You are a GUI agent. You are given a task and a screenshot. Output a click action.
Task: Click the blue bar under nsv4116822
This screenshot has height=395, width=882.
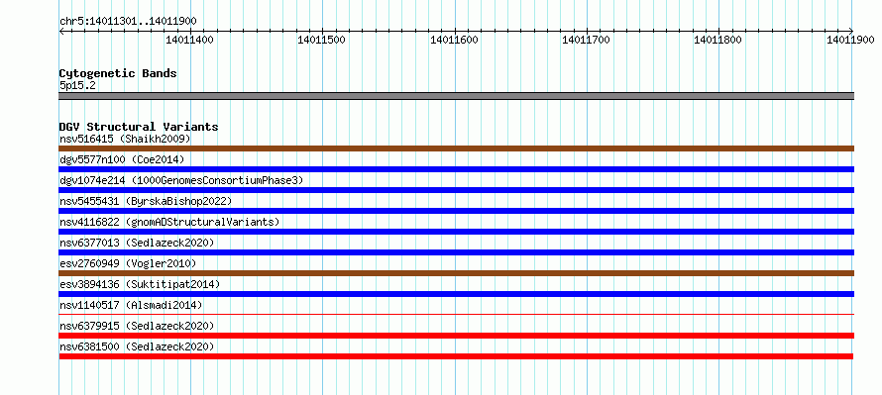(x=456, y=232)
